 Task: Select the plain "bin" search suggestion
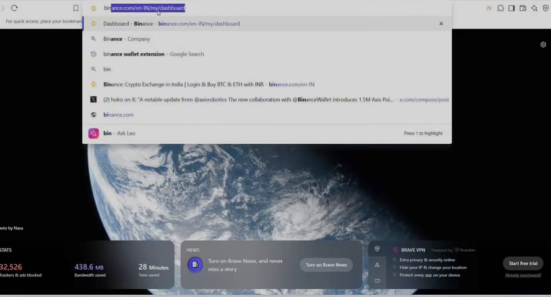tap(267, 69)
